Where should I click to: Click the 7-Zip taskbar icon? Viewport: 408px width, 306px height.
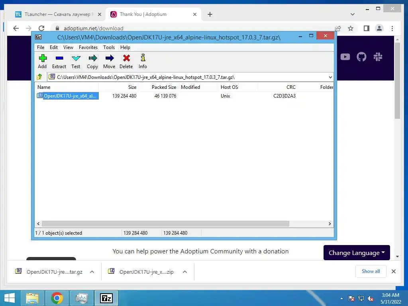click(x=106, y=298)
